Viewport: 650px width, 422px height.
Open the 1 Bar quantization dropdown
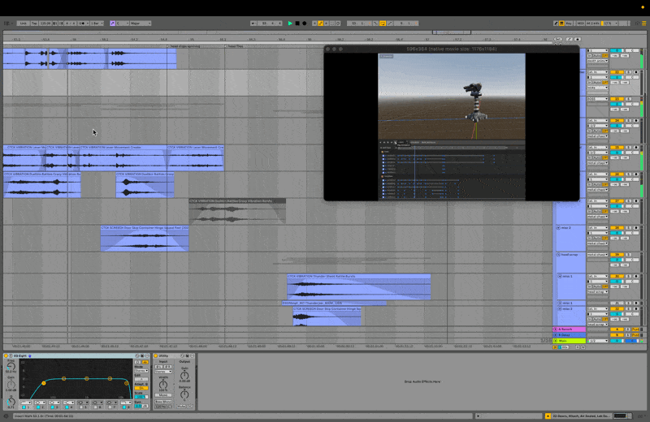point(97,24)
